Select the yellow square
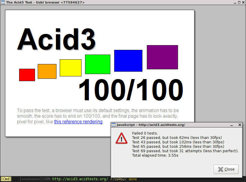This screenshot has width=246, height=182. 71,68
